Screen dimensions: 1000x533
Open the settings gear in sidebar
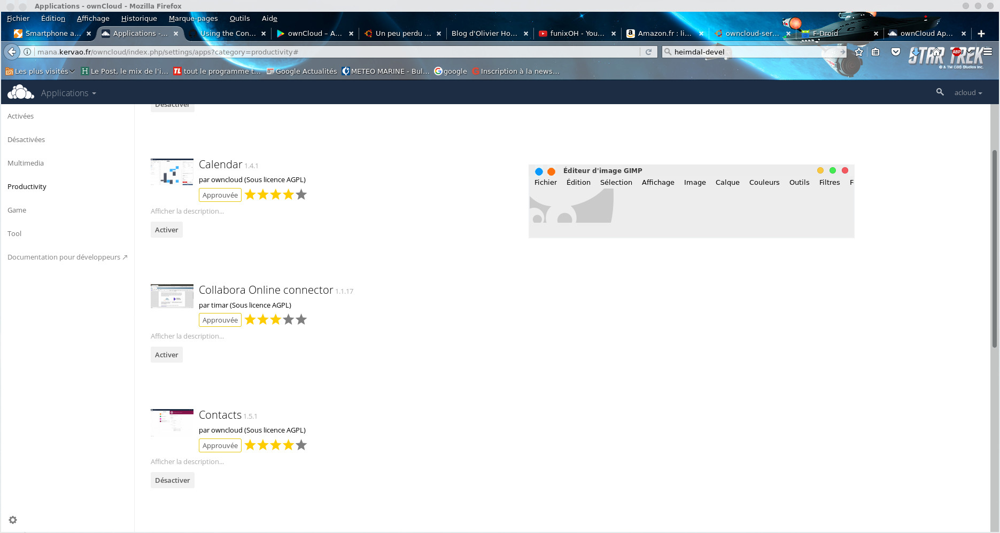pyautogui.click(x=13, y=520)
